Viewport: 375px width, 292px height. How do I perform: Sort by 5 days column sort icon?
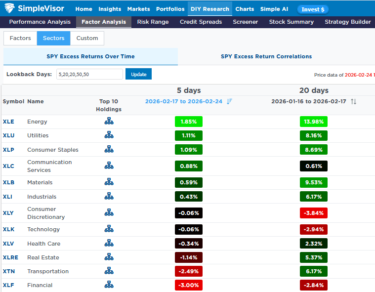(x=229, y=101)
